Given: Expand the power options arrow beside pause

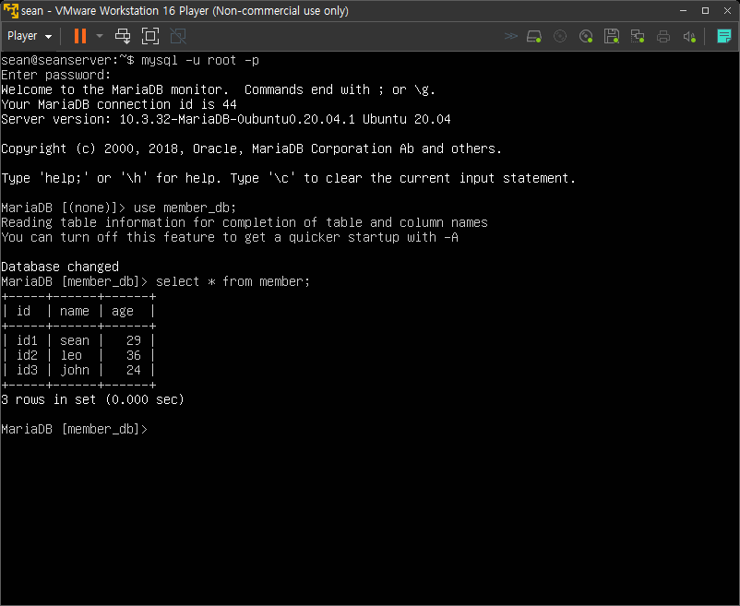Looking at the screenshot, I should (100, 36).
